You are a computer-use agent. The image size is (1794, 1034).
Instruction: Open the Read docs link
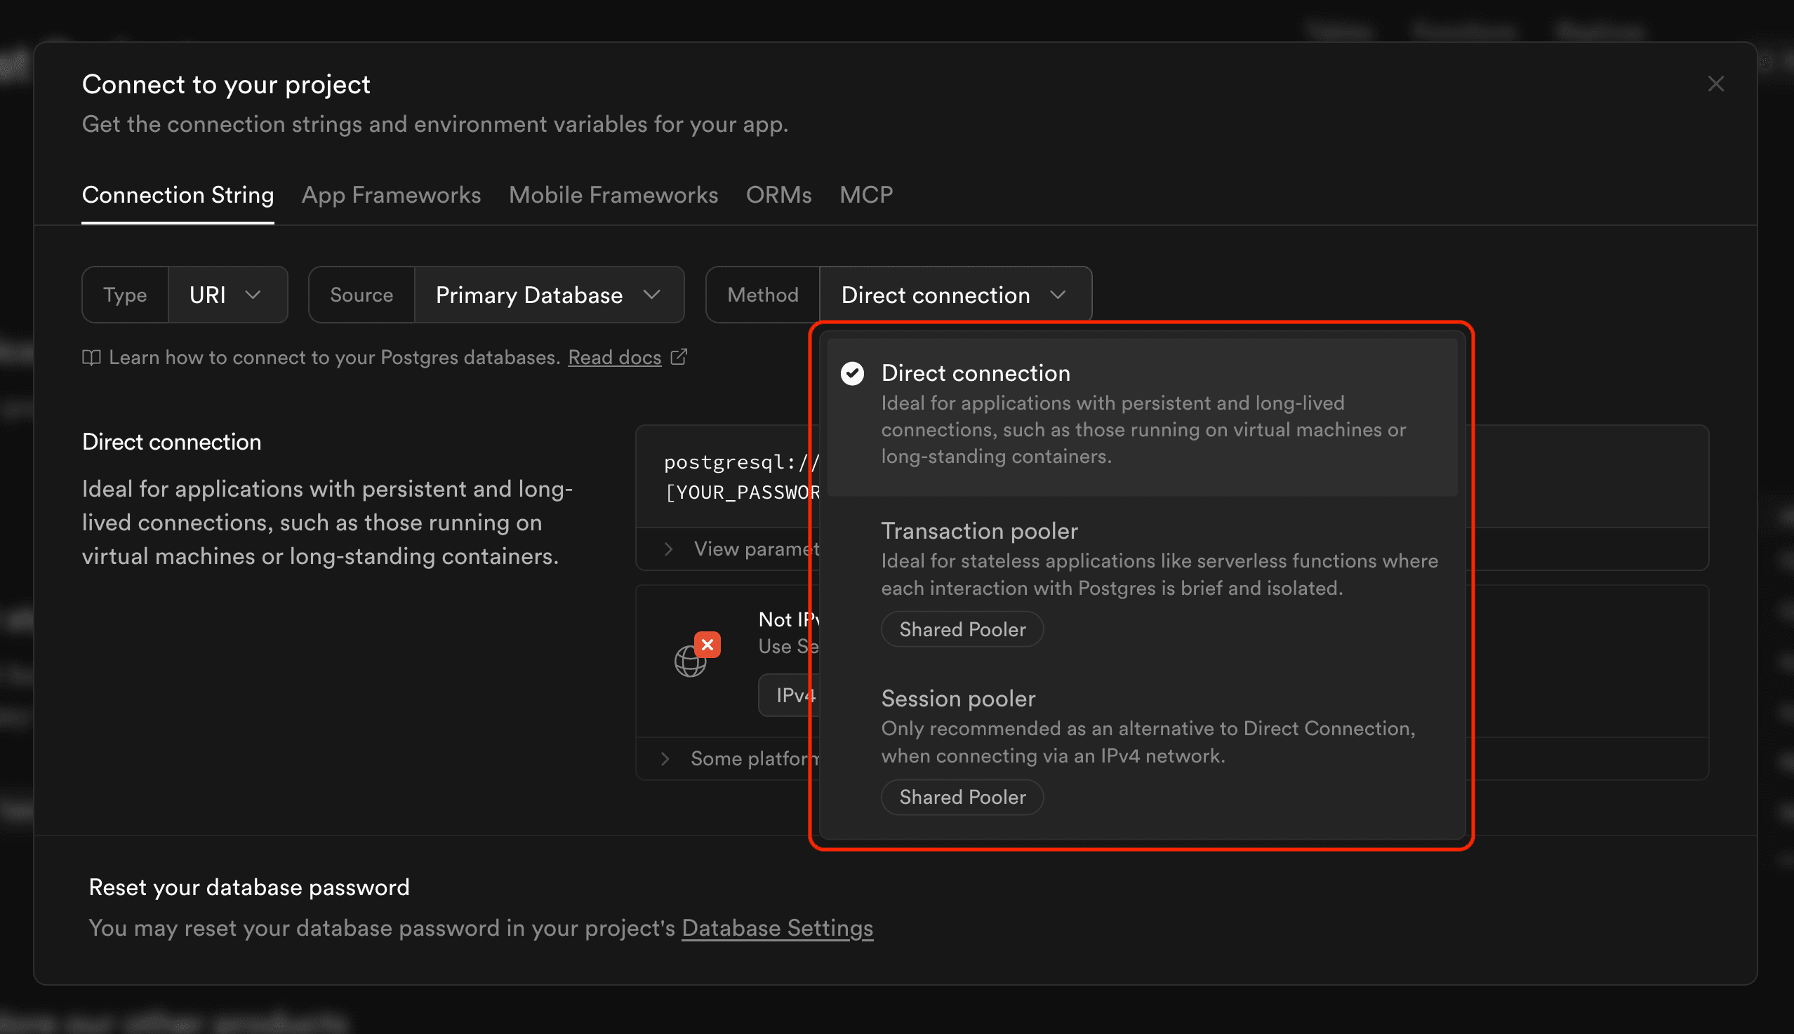click(x=614, y=357)
